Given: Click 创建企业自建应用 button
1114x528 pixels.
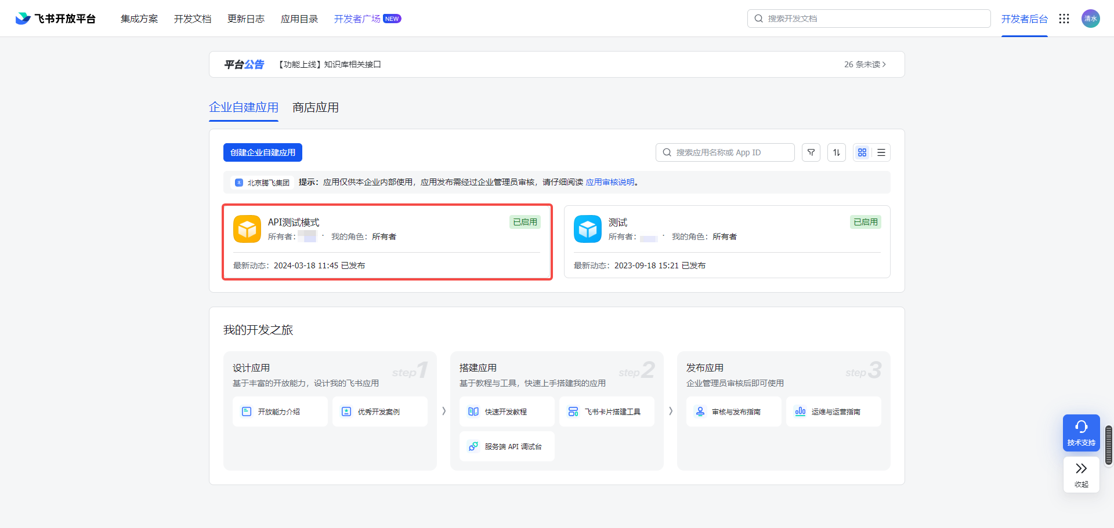Looking at the screenshot, I should coord(263,152).
